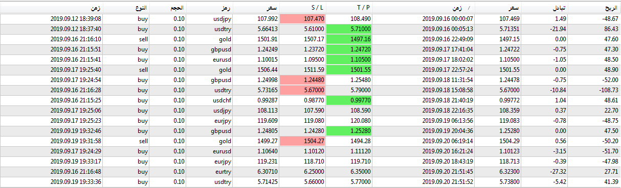Screen dimensions: 621x188
Task: Click the red S/L cell 1504.27
Action: (x=303, y=141)
